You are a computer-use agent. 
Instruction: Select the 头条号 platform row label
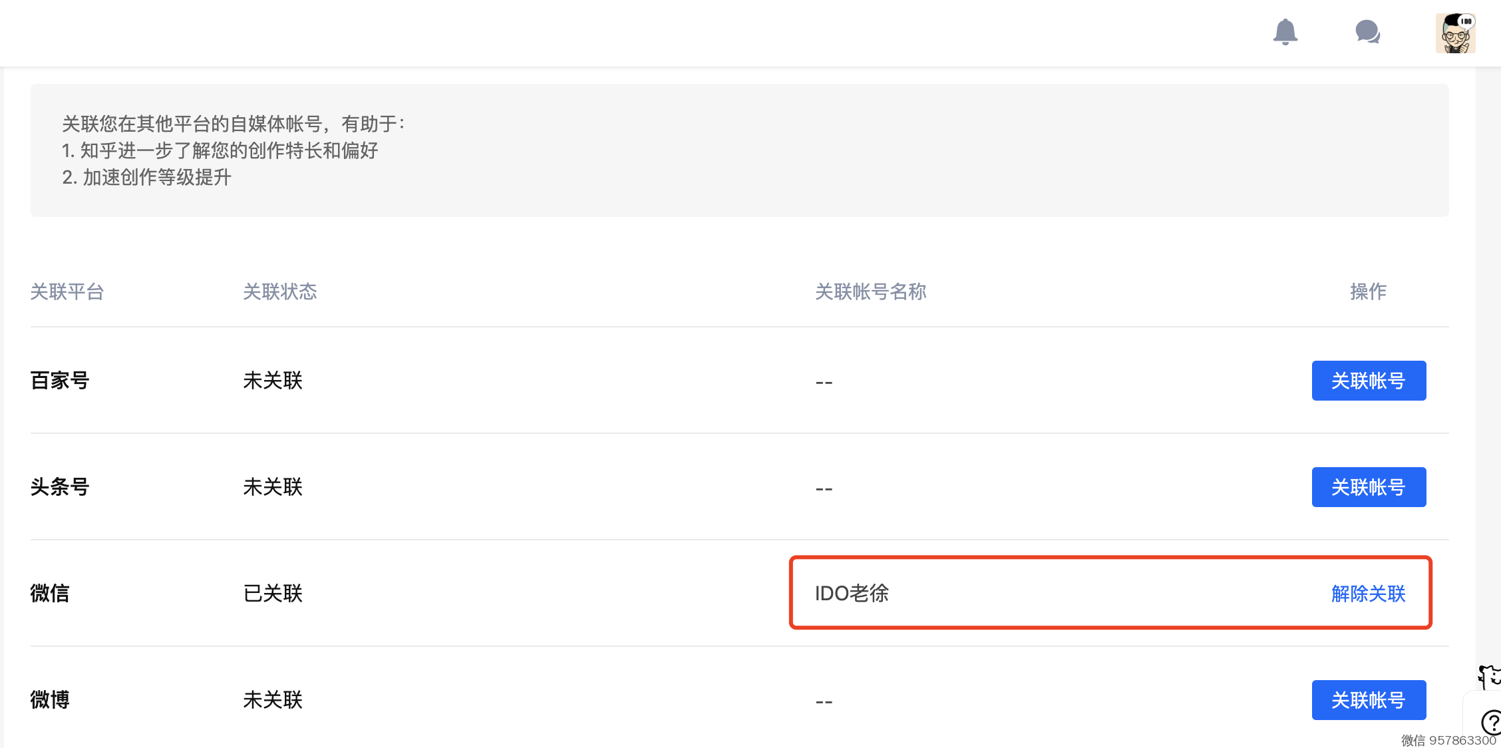60,487
